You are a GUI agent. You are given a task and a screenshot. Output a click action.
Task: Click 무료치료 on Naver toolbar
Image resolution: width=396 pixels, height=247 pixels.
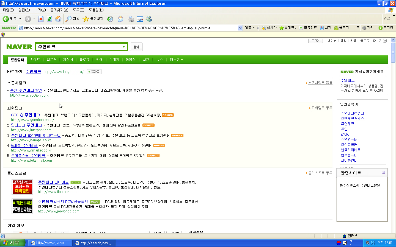[308, 28]
